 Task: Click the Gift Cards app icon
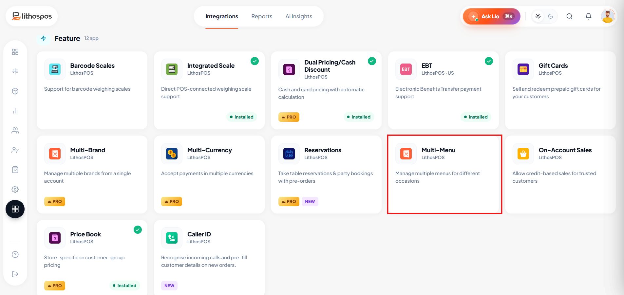point(523,69)
